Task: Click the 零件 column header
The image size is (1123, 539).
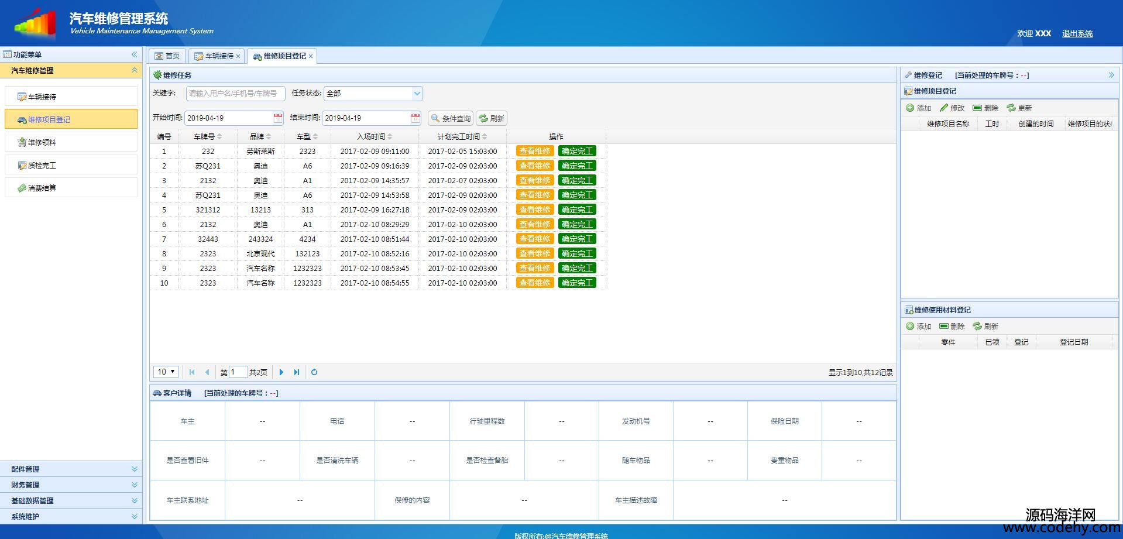Action: pos(948,342)
